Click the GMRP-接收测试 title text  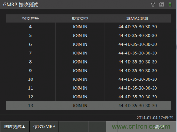pyautogui.click(x=20, y=5)
